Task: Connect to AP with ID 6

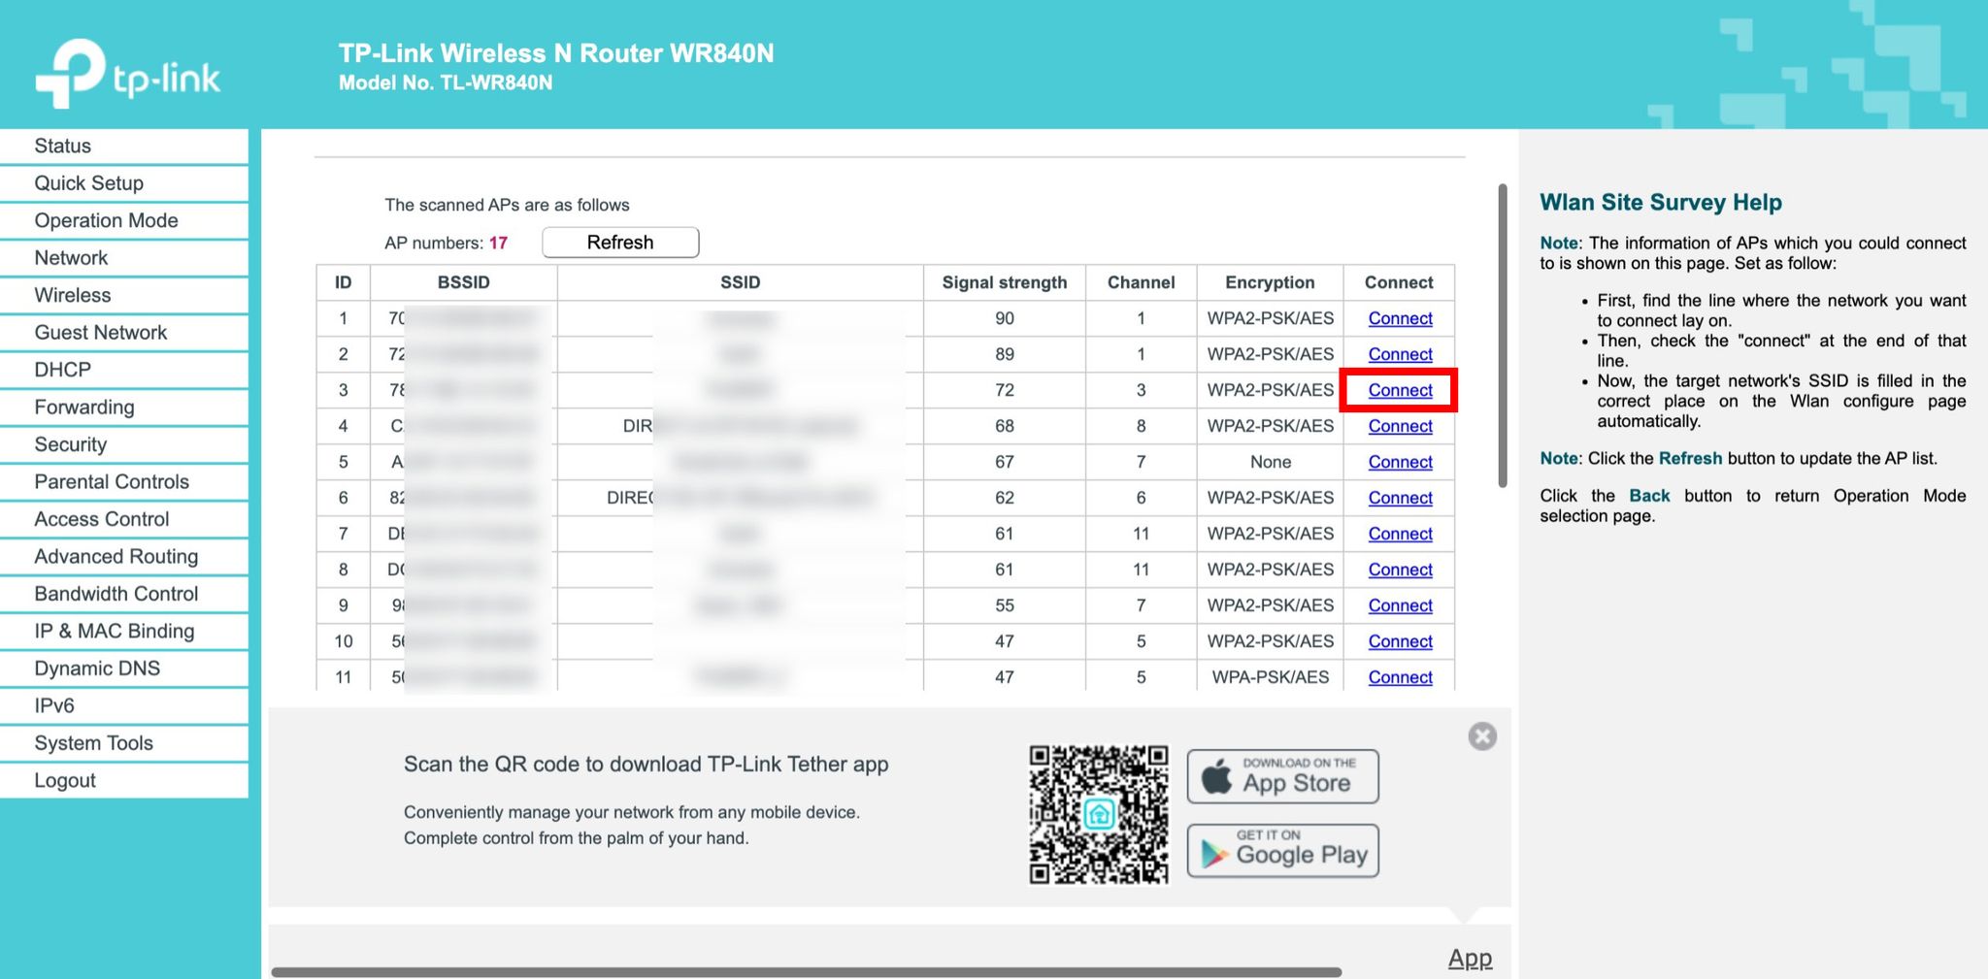Action: coord(1400,498)
